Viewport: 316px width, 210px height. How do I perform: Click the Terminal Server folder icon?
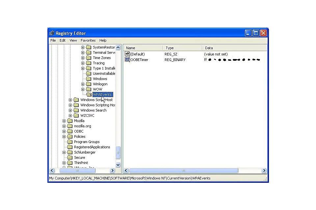coord(89,52)
